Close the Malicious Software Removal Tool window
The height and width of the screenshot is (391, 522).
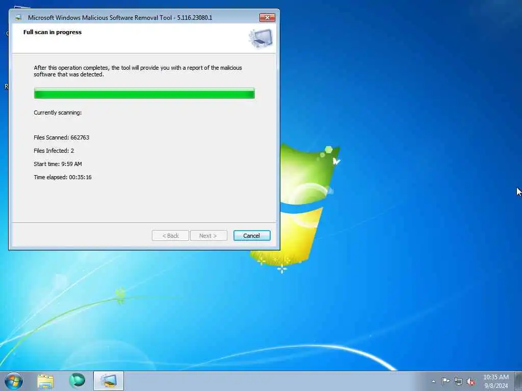tap(267, 17)
